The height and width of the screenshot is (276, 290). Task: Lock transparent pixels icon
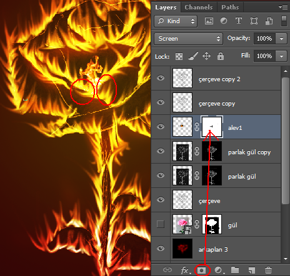click(x=179, y=56)
